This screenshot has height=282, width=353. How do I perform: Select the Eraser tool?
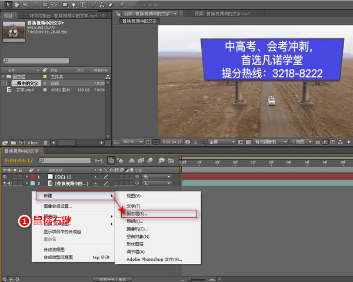click(111, 5)
